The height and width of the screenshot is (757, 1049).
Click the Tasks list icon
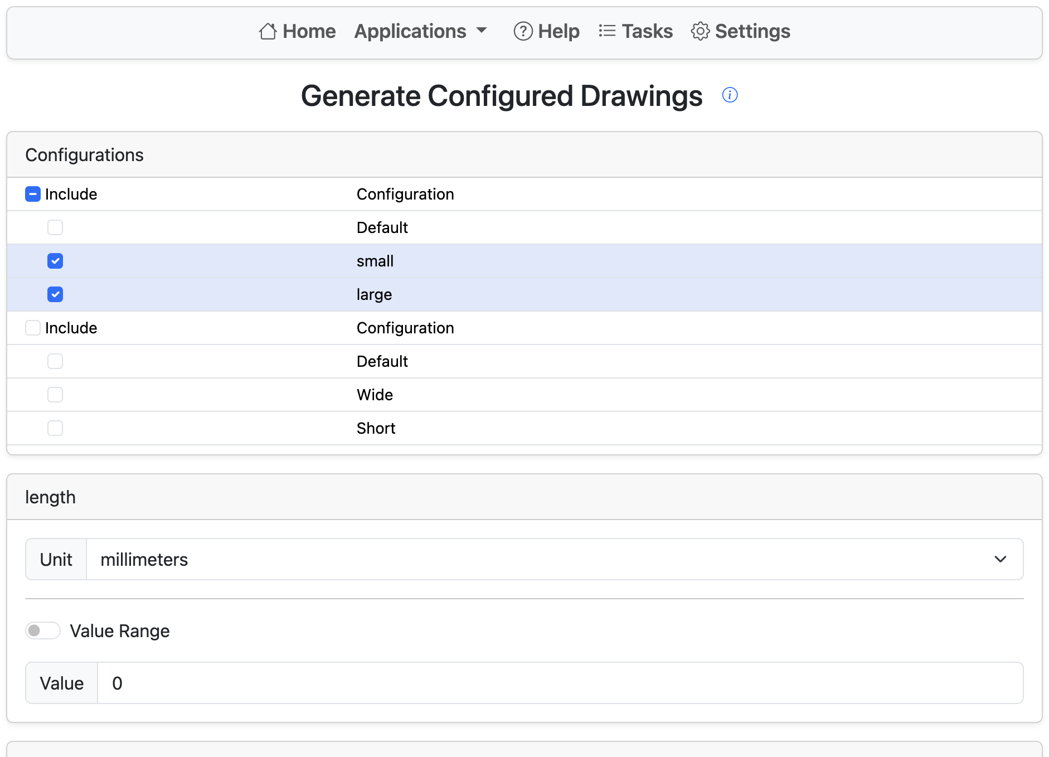point(606,32)
